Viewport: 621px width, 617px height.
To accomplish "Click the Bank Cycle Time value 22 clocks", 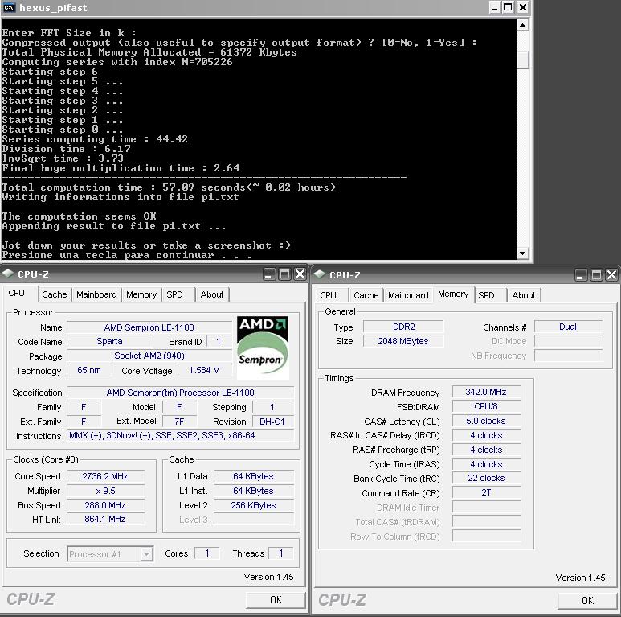I will click(486, 478).
